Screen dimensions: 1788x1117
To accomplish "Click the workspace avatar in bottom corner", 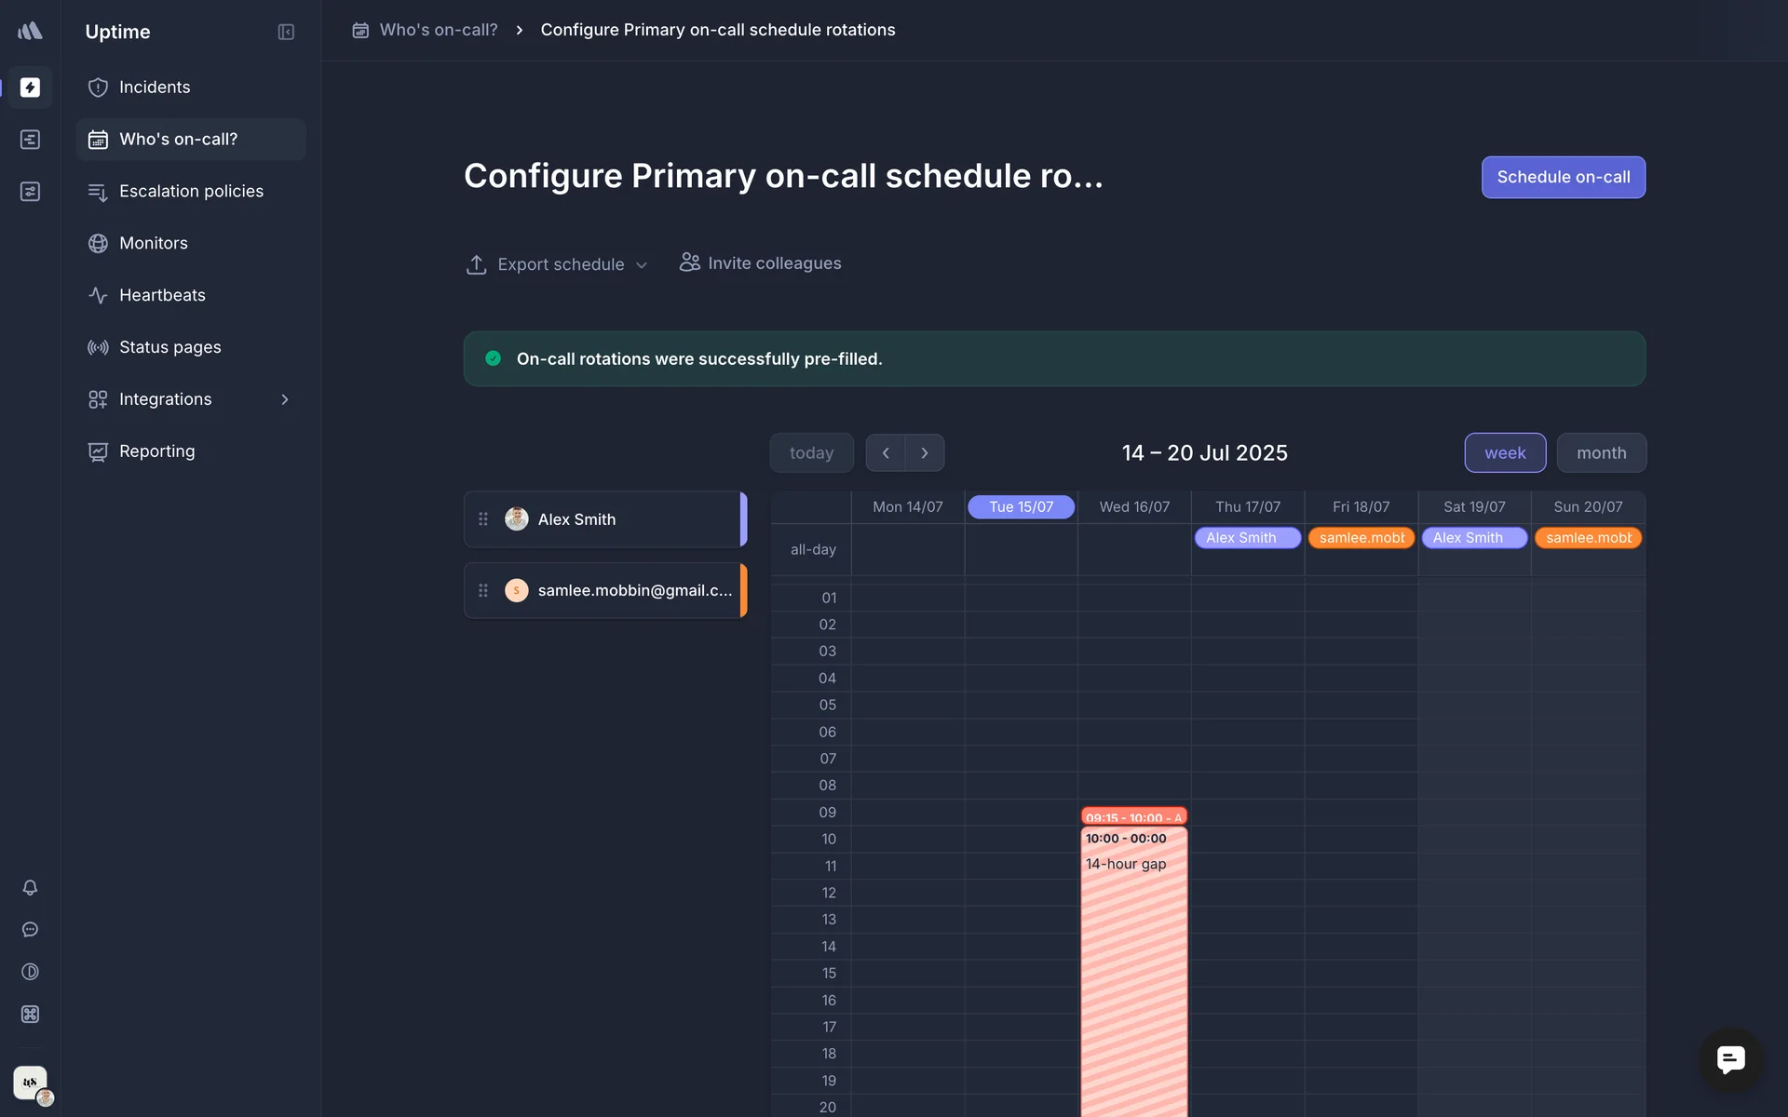I will point(31,1083).
